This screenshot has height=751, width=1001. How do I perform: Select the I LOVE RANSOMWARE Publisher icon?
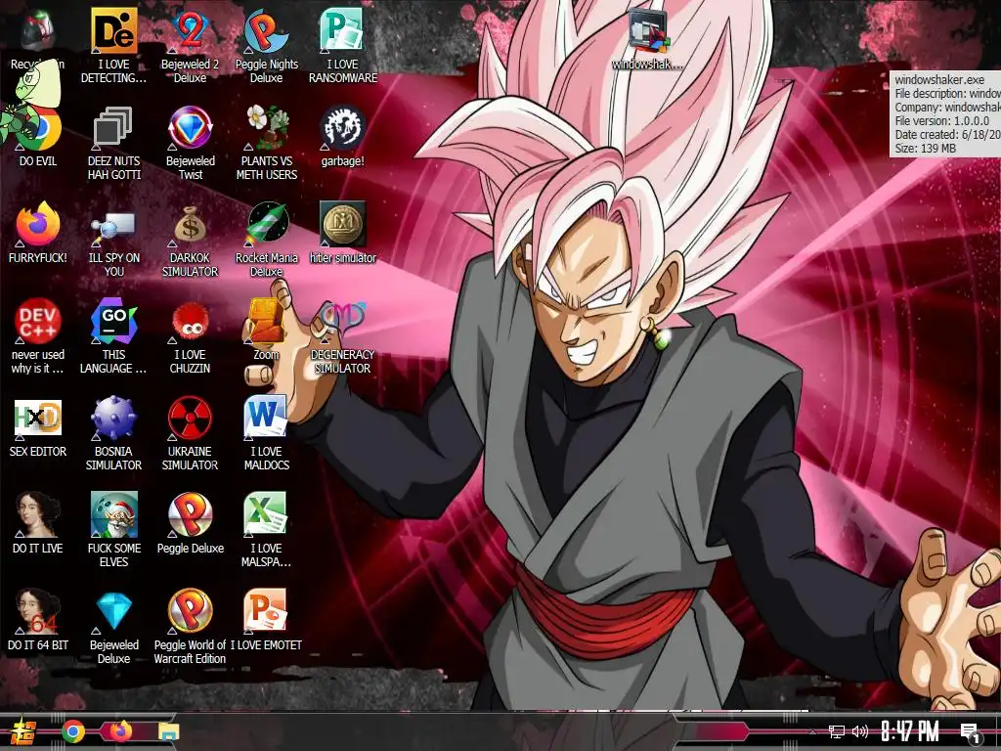(x=342, y=30)
